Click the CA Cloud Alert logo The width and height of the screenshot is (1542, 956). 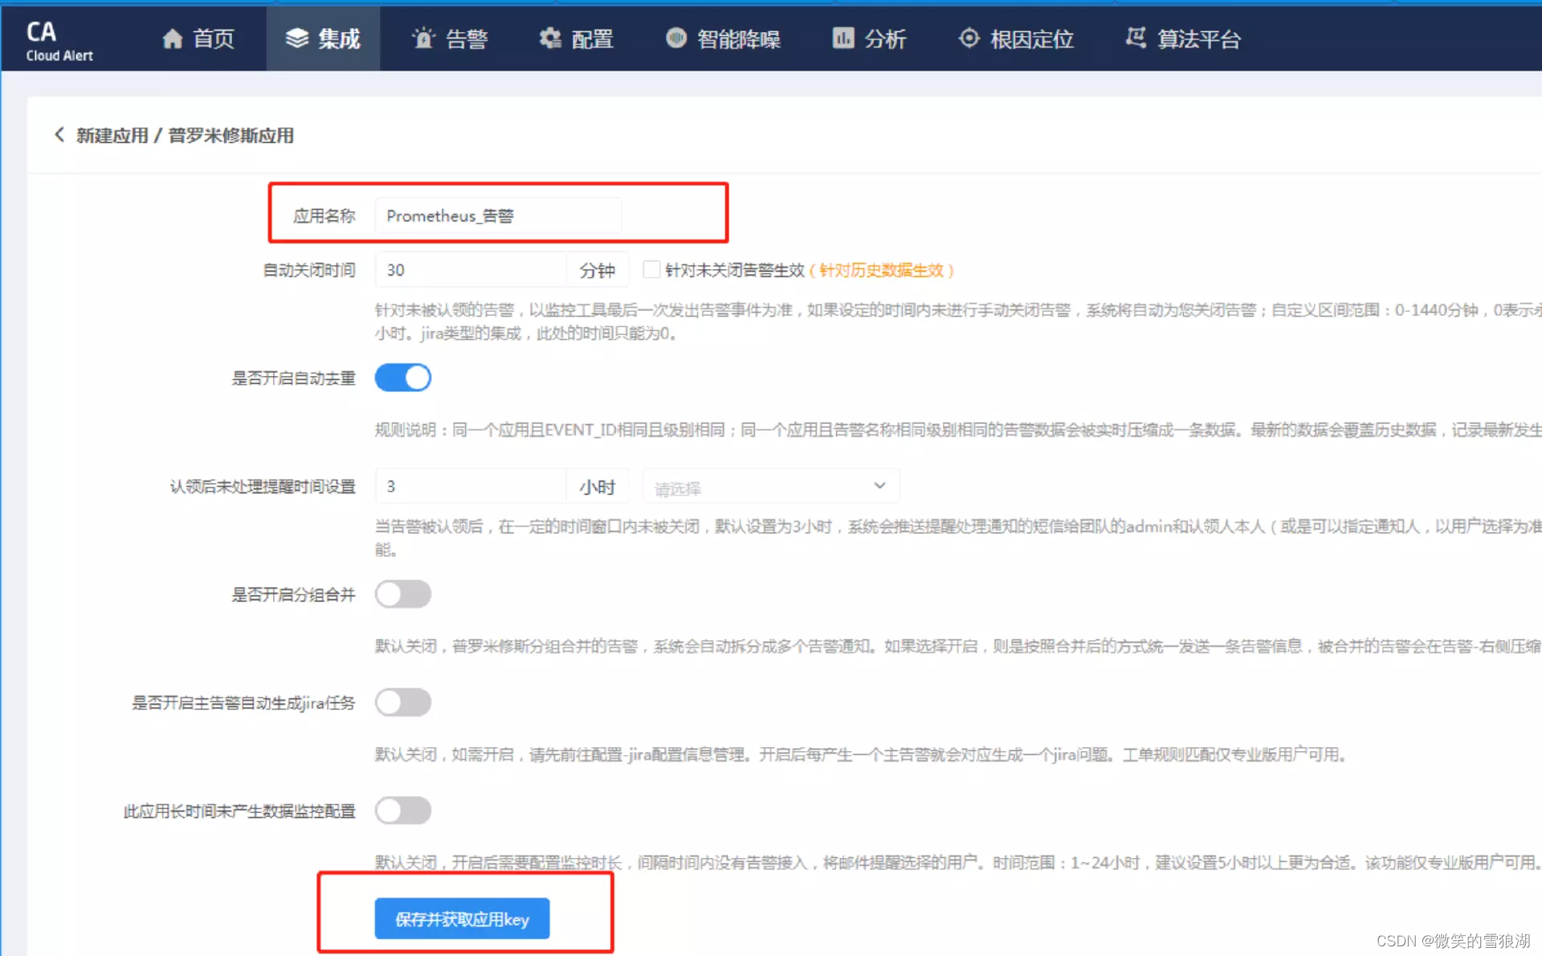59,40
